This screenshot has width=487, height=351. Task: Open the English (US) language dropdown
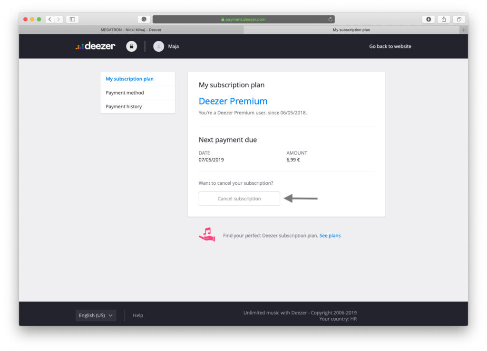(x=96, y=315)
